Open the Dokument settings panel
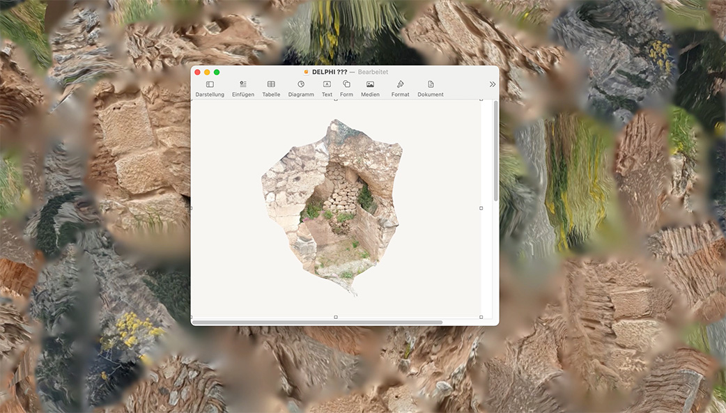The height and width of the screenshot is (413, 726). [431, 88]
